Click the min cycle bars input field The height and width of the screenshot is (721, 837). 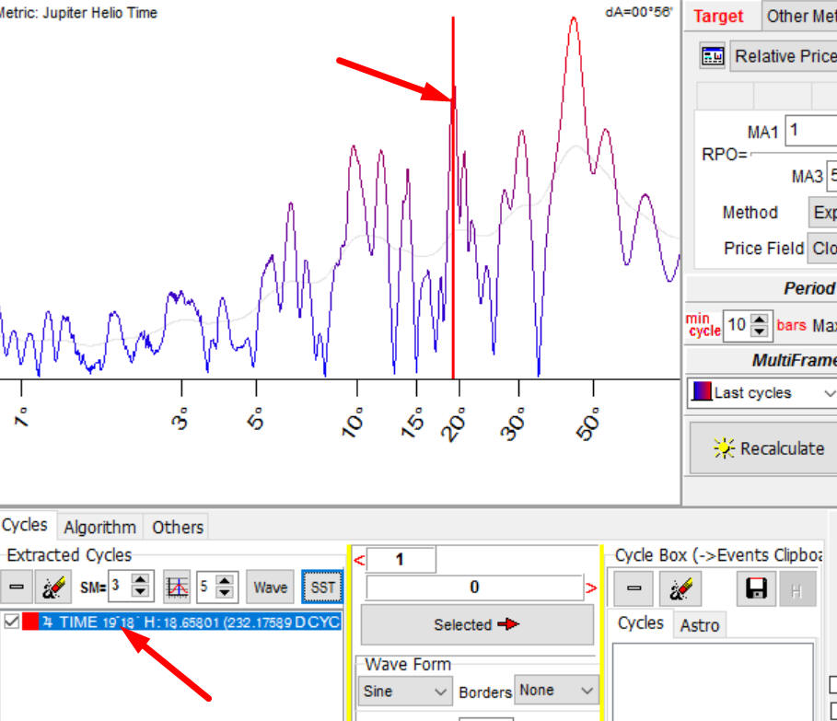[x=737, y=324]
